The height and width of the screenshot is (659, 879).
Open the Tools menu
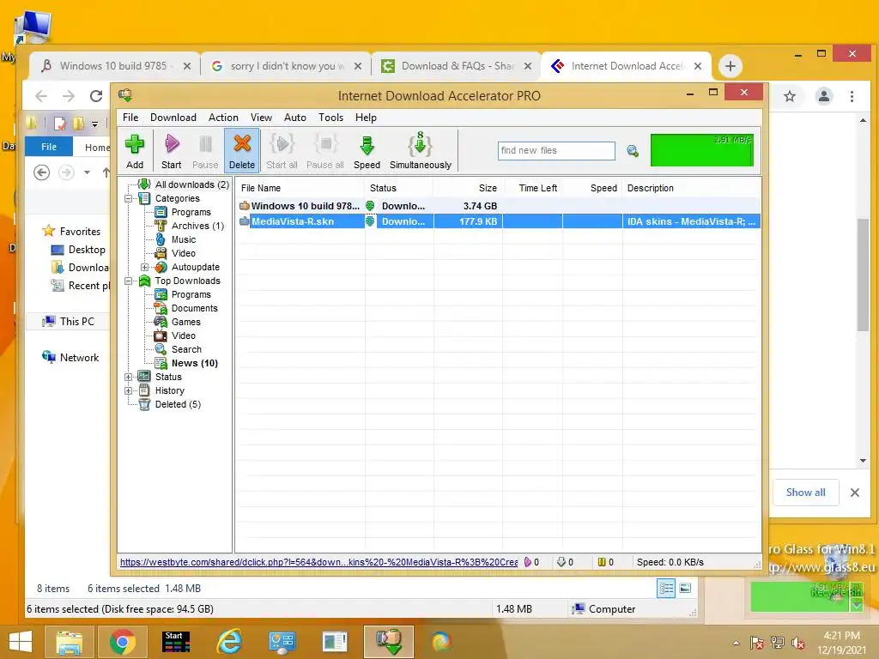coord(330,117)
